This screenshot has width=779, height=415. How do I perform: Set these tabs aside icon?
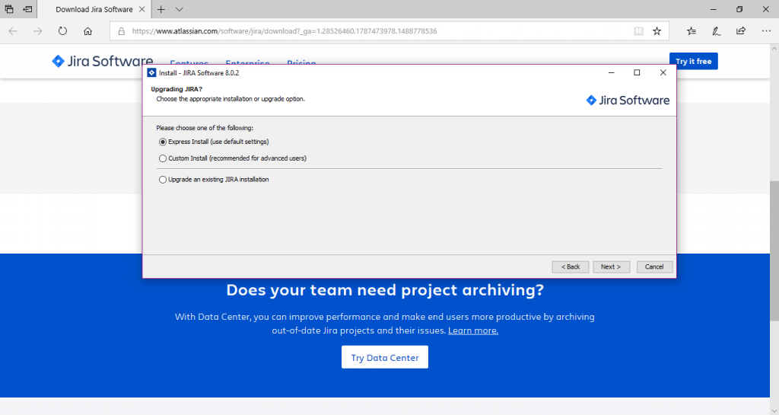click(x=28, y=9)
